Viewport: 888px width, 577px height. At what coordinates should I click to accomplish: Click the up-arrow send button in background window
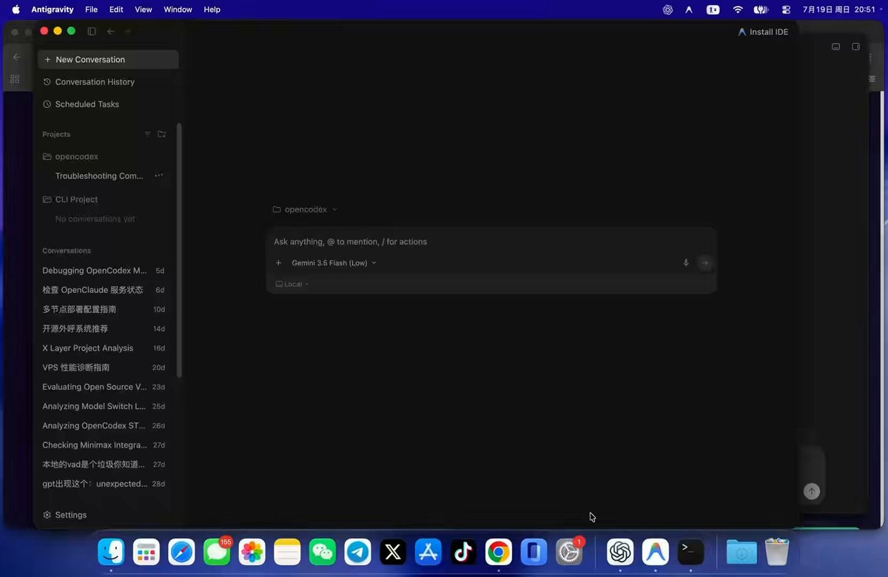(x=812, y=491)
